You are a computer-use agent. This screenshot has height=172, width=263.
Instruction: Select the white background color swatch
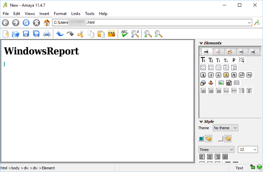[221, 139]
